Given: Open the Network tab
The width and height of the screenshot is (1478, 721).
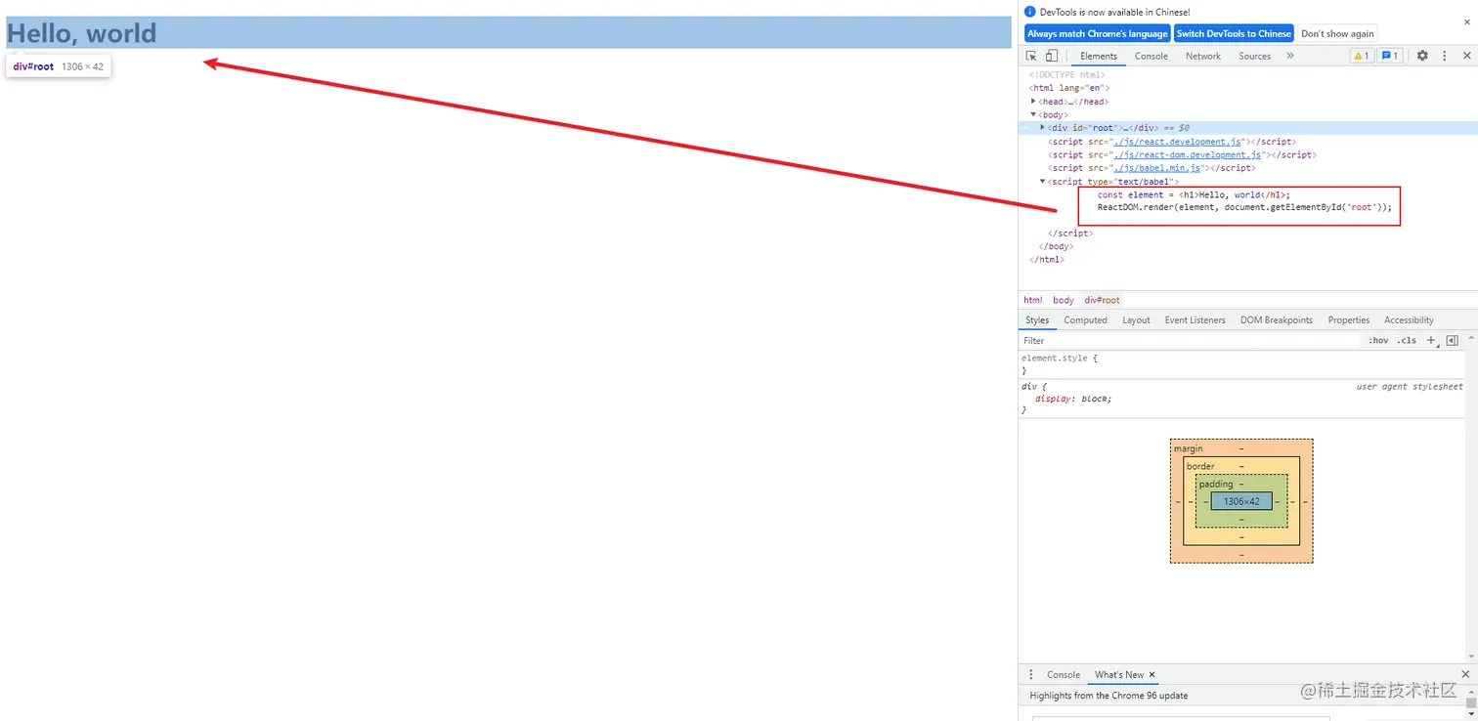Looking at the screenshot, I should click(1203, 56).
